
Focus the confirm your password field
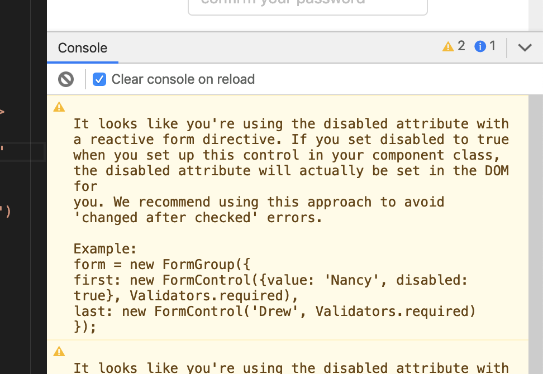point(307,6)
